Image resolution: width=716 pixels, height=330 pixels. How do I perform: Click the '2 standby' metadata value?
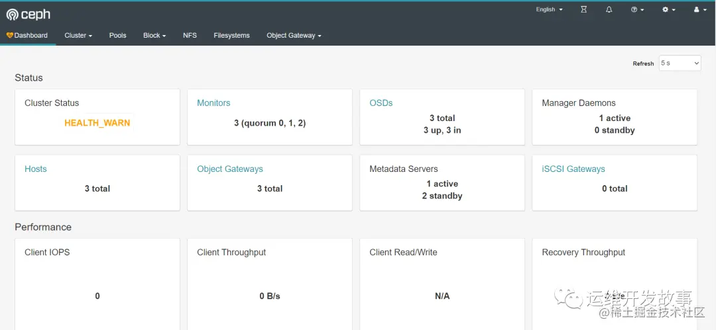pyautogui.click(x=442, y=196)
